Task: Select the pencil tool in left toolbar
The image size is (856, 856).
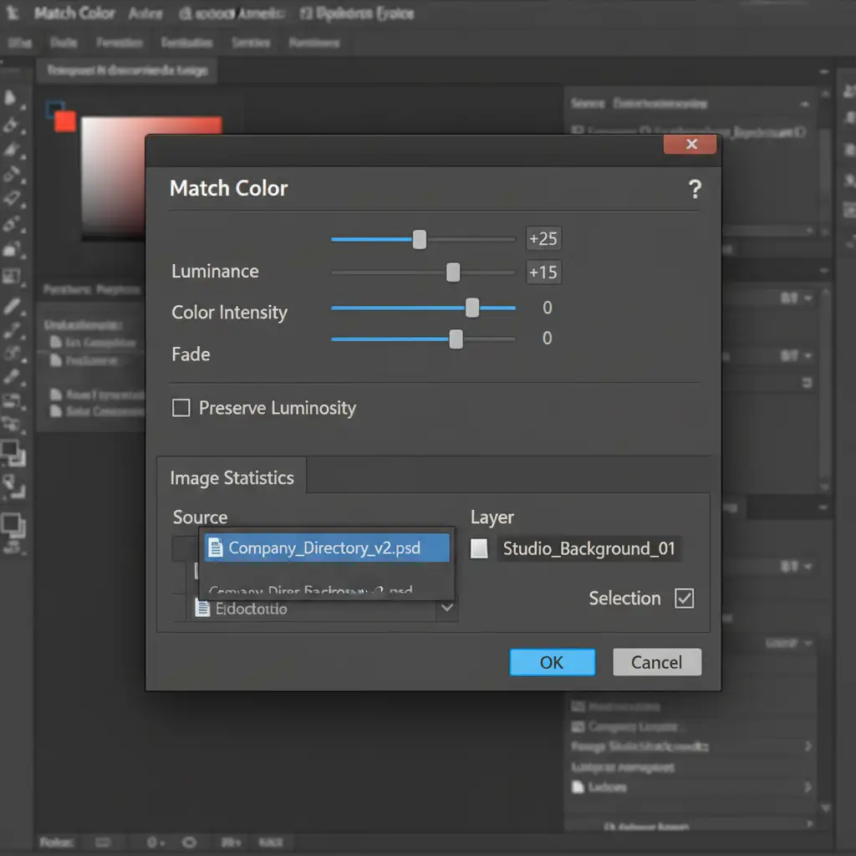Action: [x=12, y=306]
